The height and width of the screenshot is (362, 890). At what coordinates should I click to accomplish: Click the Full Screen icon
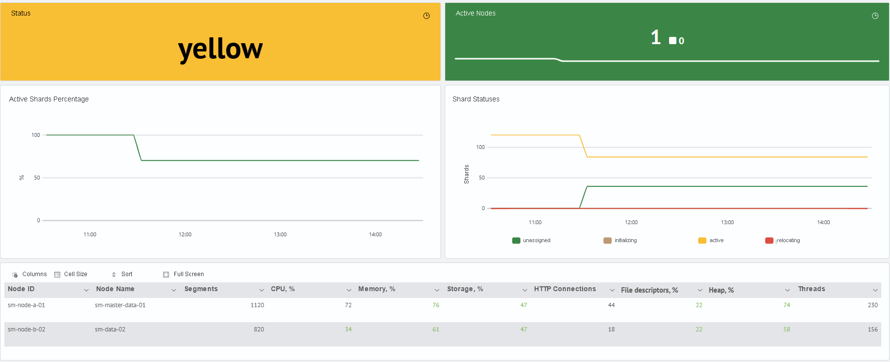pyautogui.click(x=166, y=275)
